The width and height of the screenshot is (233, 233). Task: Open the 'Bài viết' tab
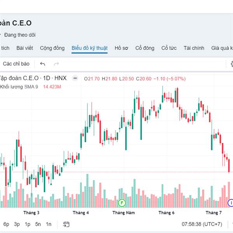(x=24, y=48)
